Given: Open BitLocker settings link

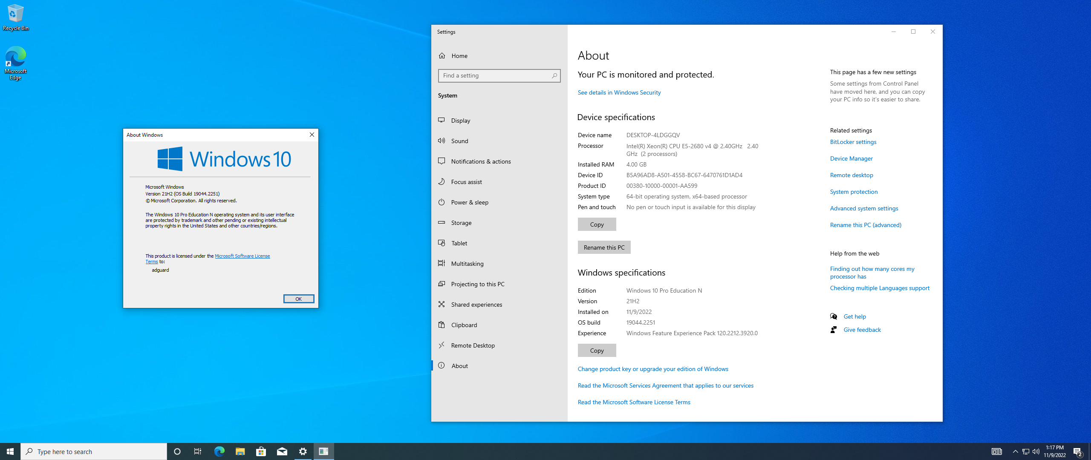Looking at the screenshot, I should 853,142.
